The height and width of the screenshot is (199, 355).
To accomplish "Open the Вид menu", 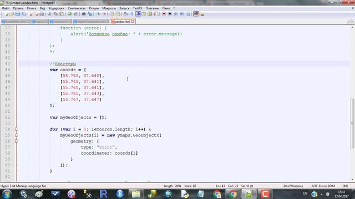I will (x=42, y=8).
